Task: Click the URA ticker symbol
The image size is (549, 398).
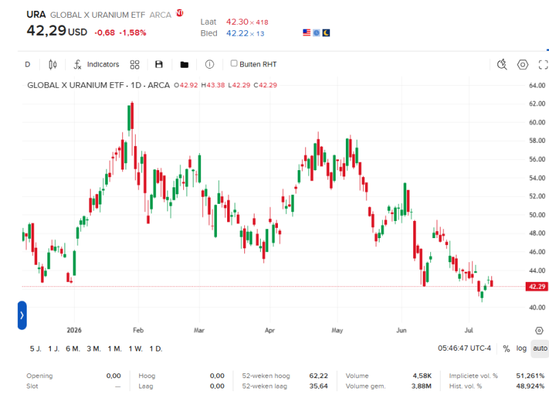Action: coord(36,14)
